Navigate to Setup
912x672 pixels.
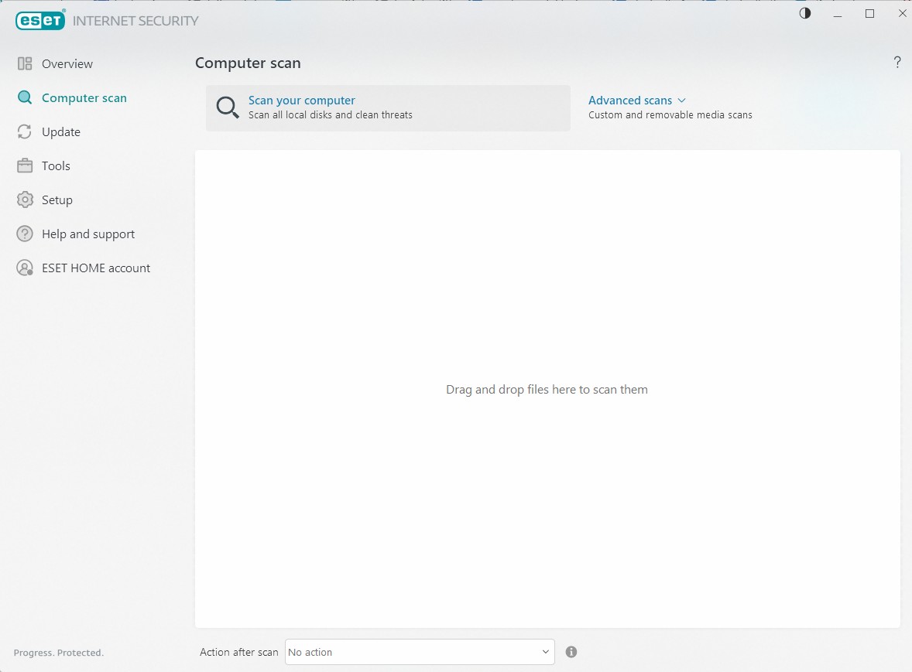[57, 200]
